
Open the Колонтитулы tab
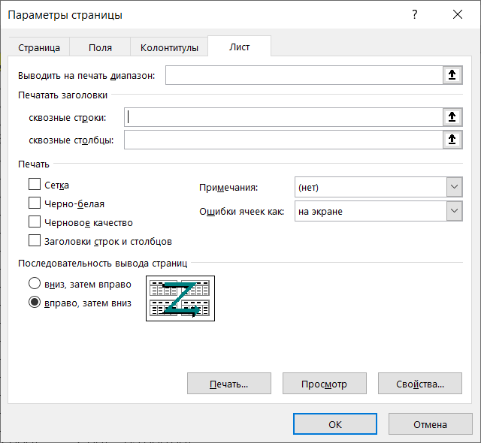[x=169, y=47]
